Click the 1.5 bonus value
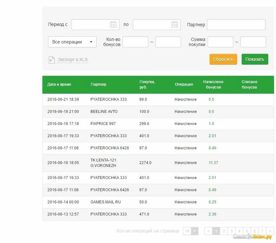 click(211, 124)
